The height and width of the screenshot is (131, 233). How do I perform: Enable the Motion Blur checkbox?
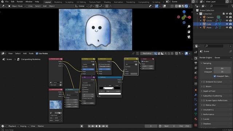pos(204,105)
